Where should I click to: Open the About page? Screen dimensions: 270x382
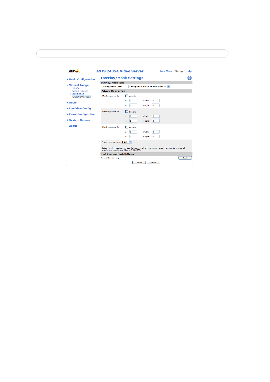point(73,126)
